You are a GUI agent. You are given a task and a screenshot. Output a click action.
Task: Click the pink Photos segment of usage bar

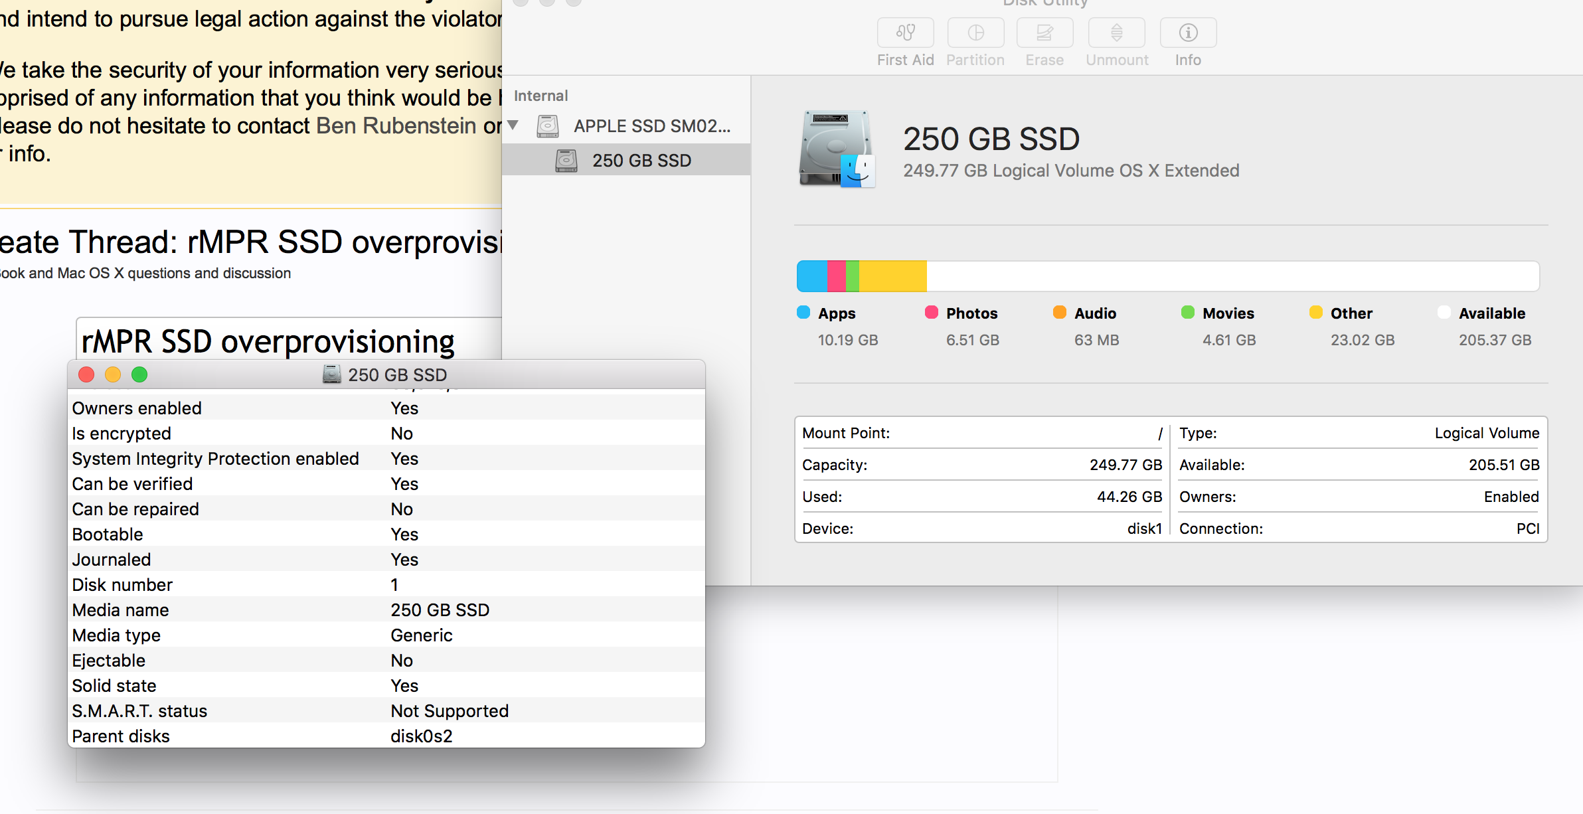tap(837, 276)
